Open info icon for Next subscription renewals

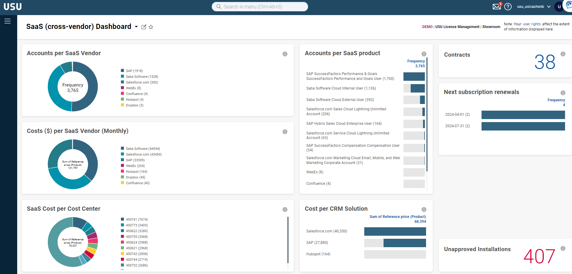pos(563,93)
